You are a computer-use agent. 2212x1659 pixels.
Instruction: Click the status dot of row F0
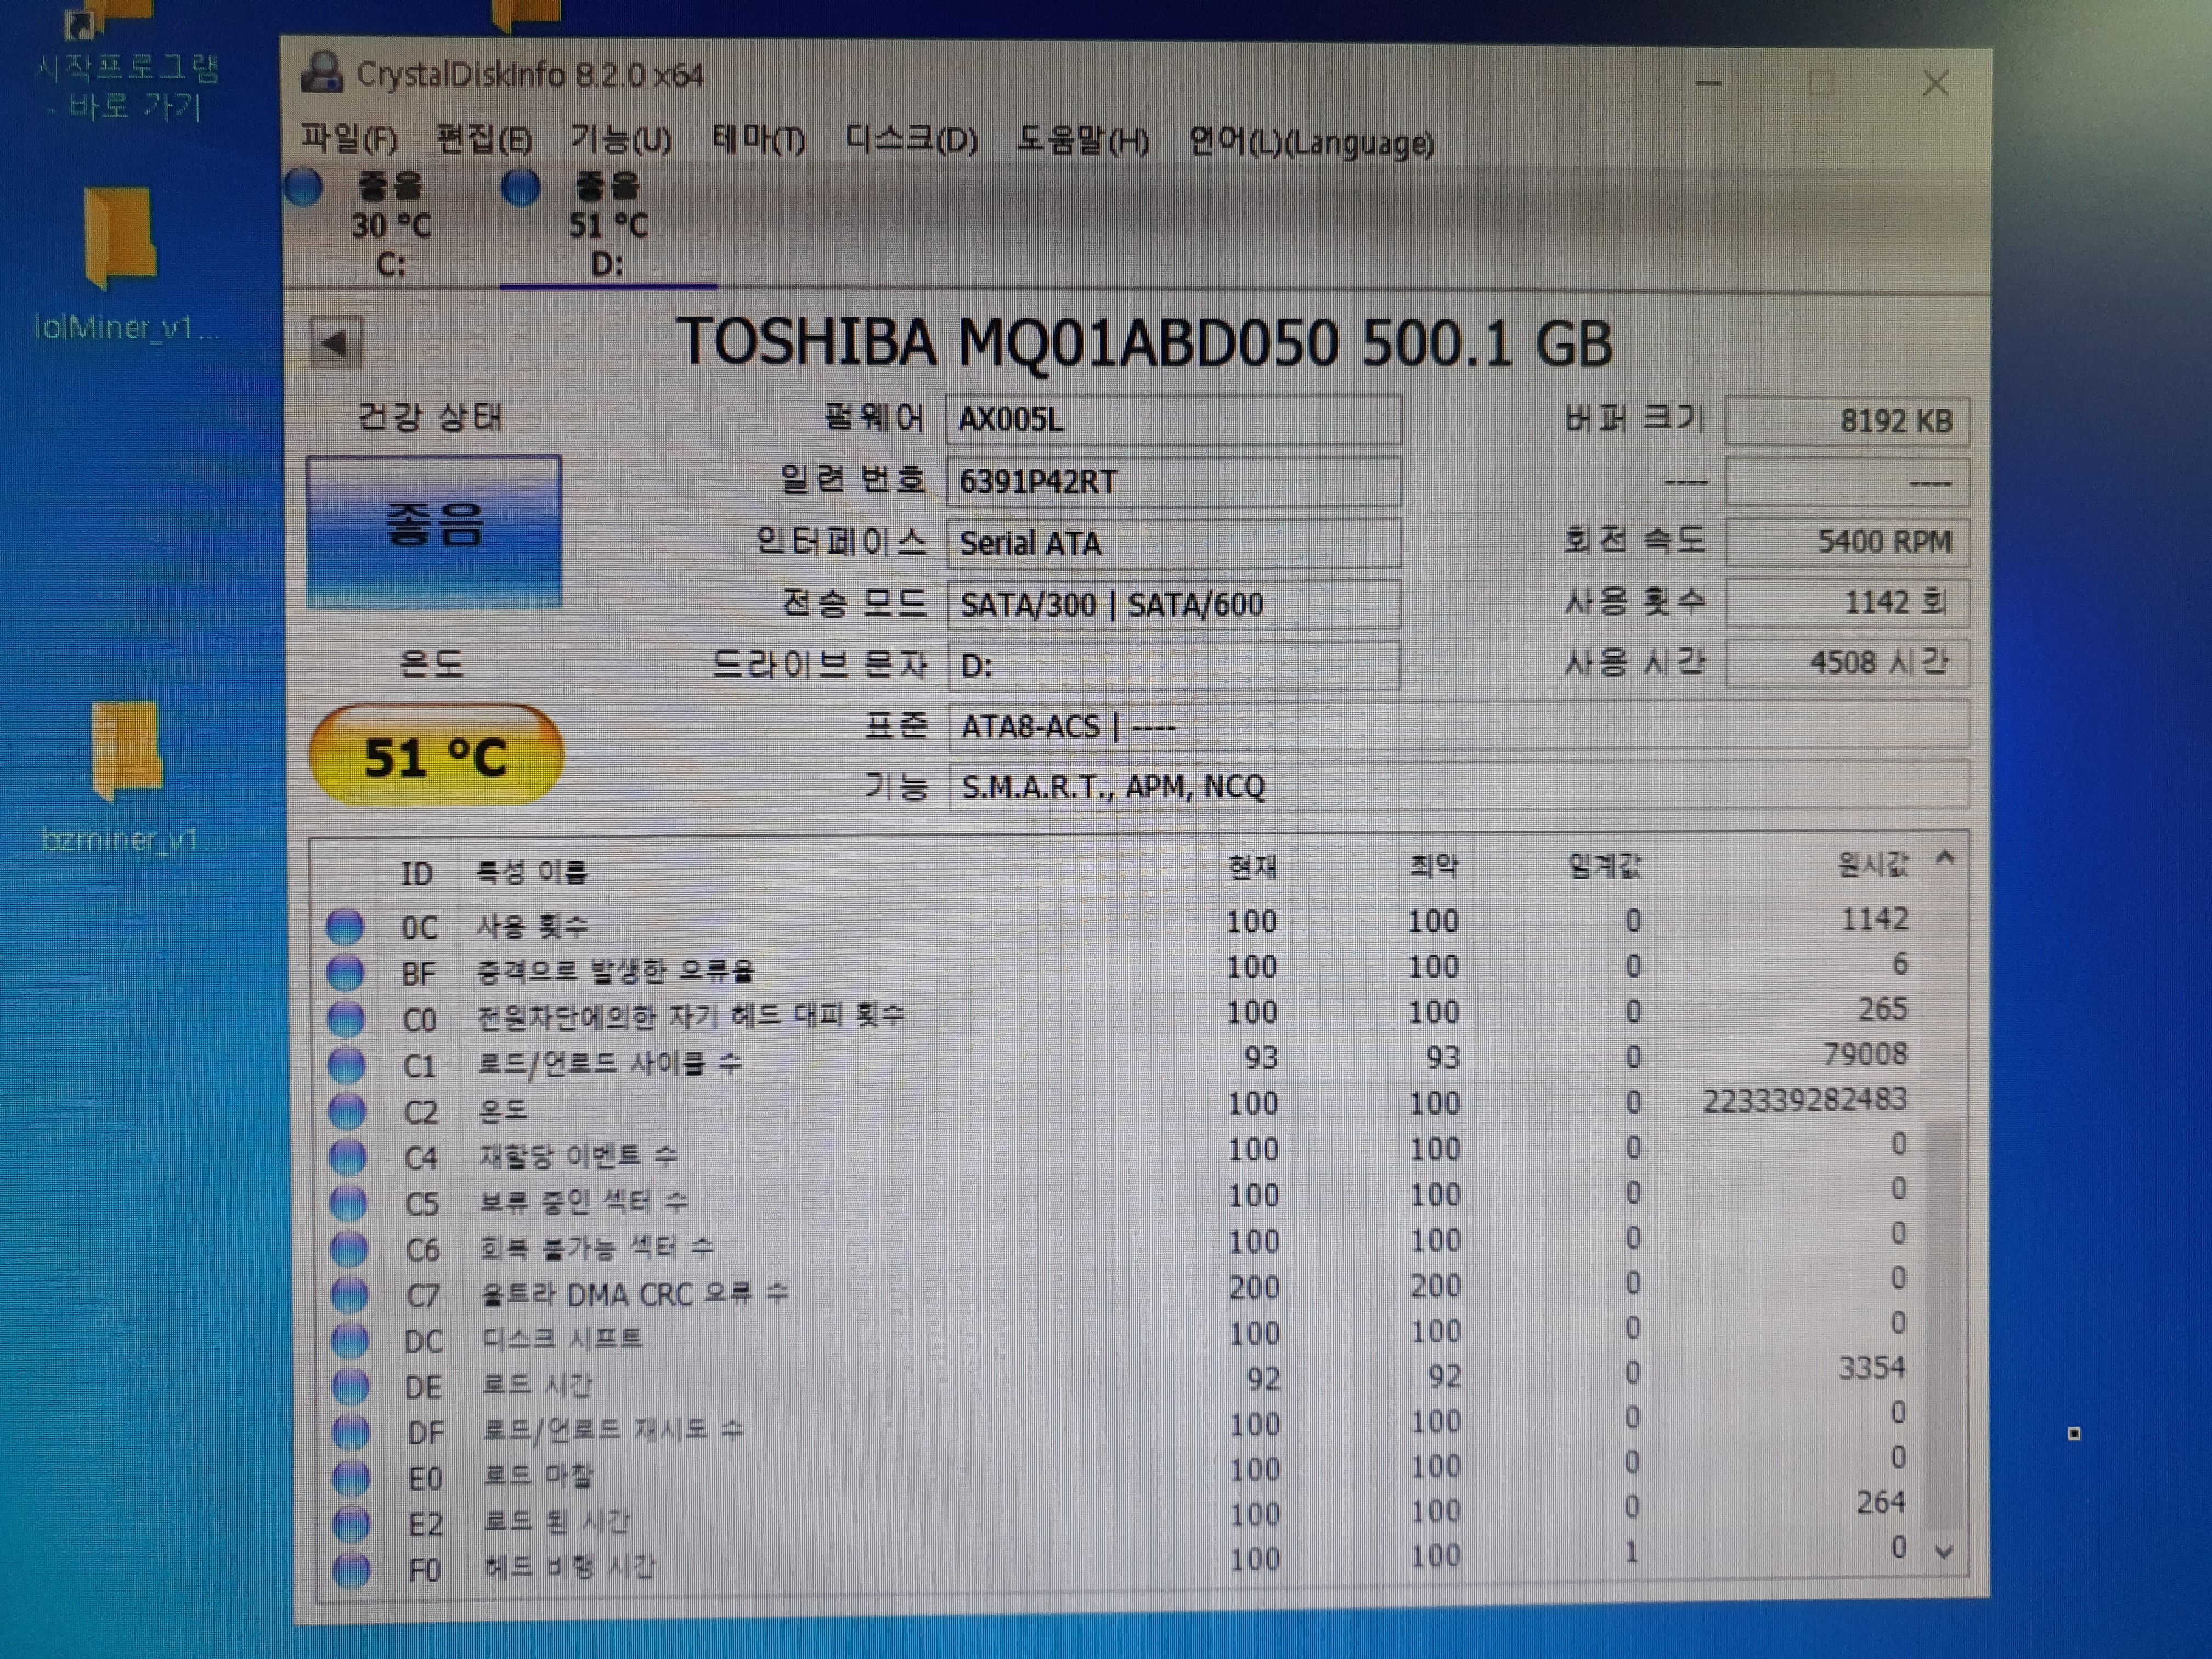[x=352, y=1569]
